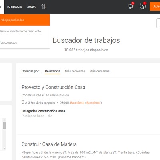Click the "Categoría Construcción Casas" label

point(43,111)
